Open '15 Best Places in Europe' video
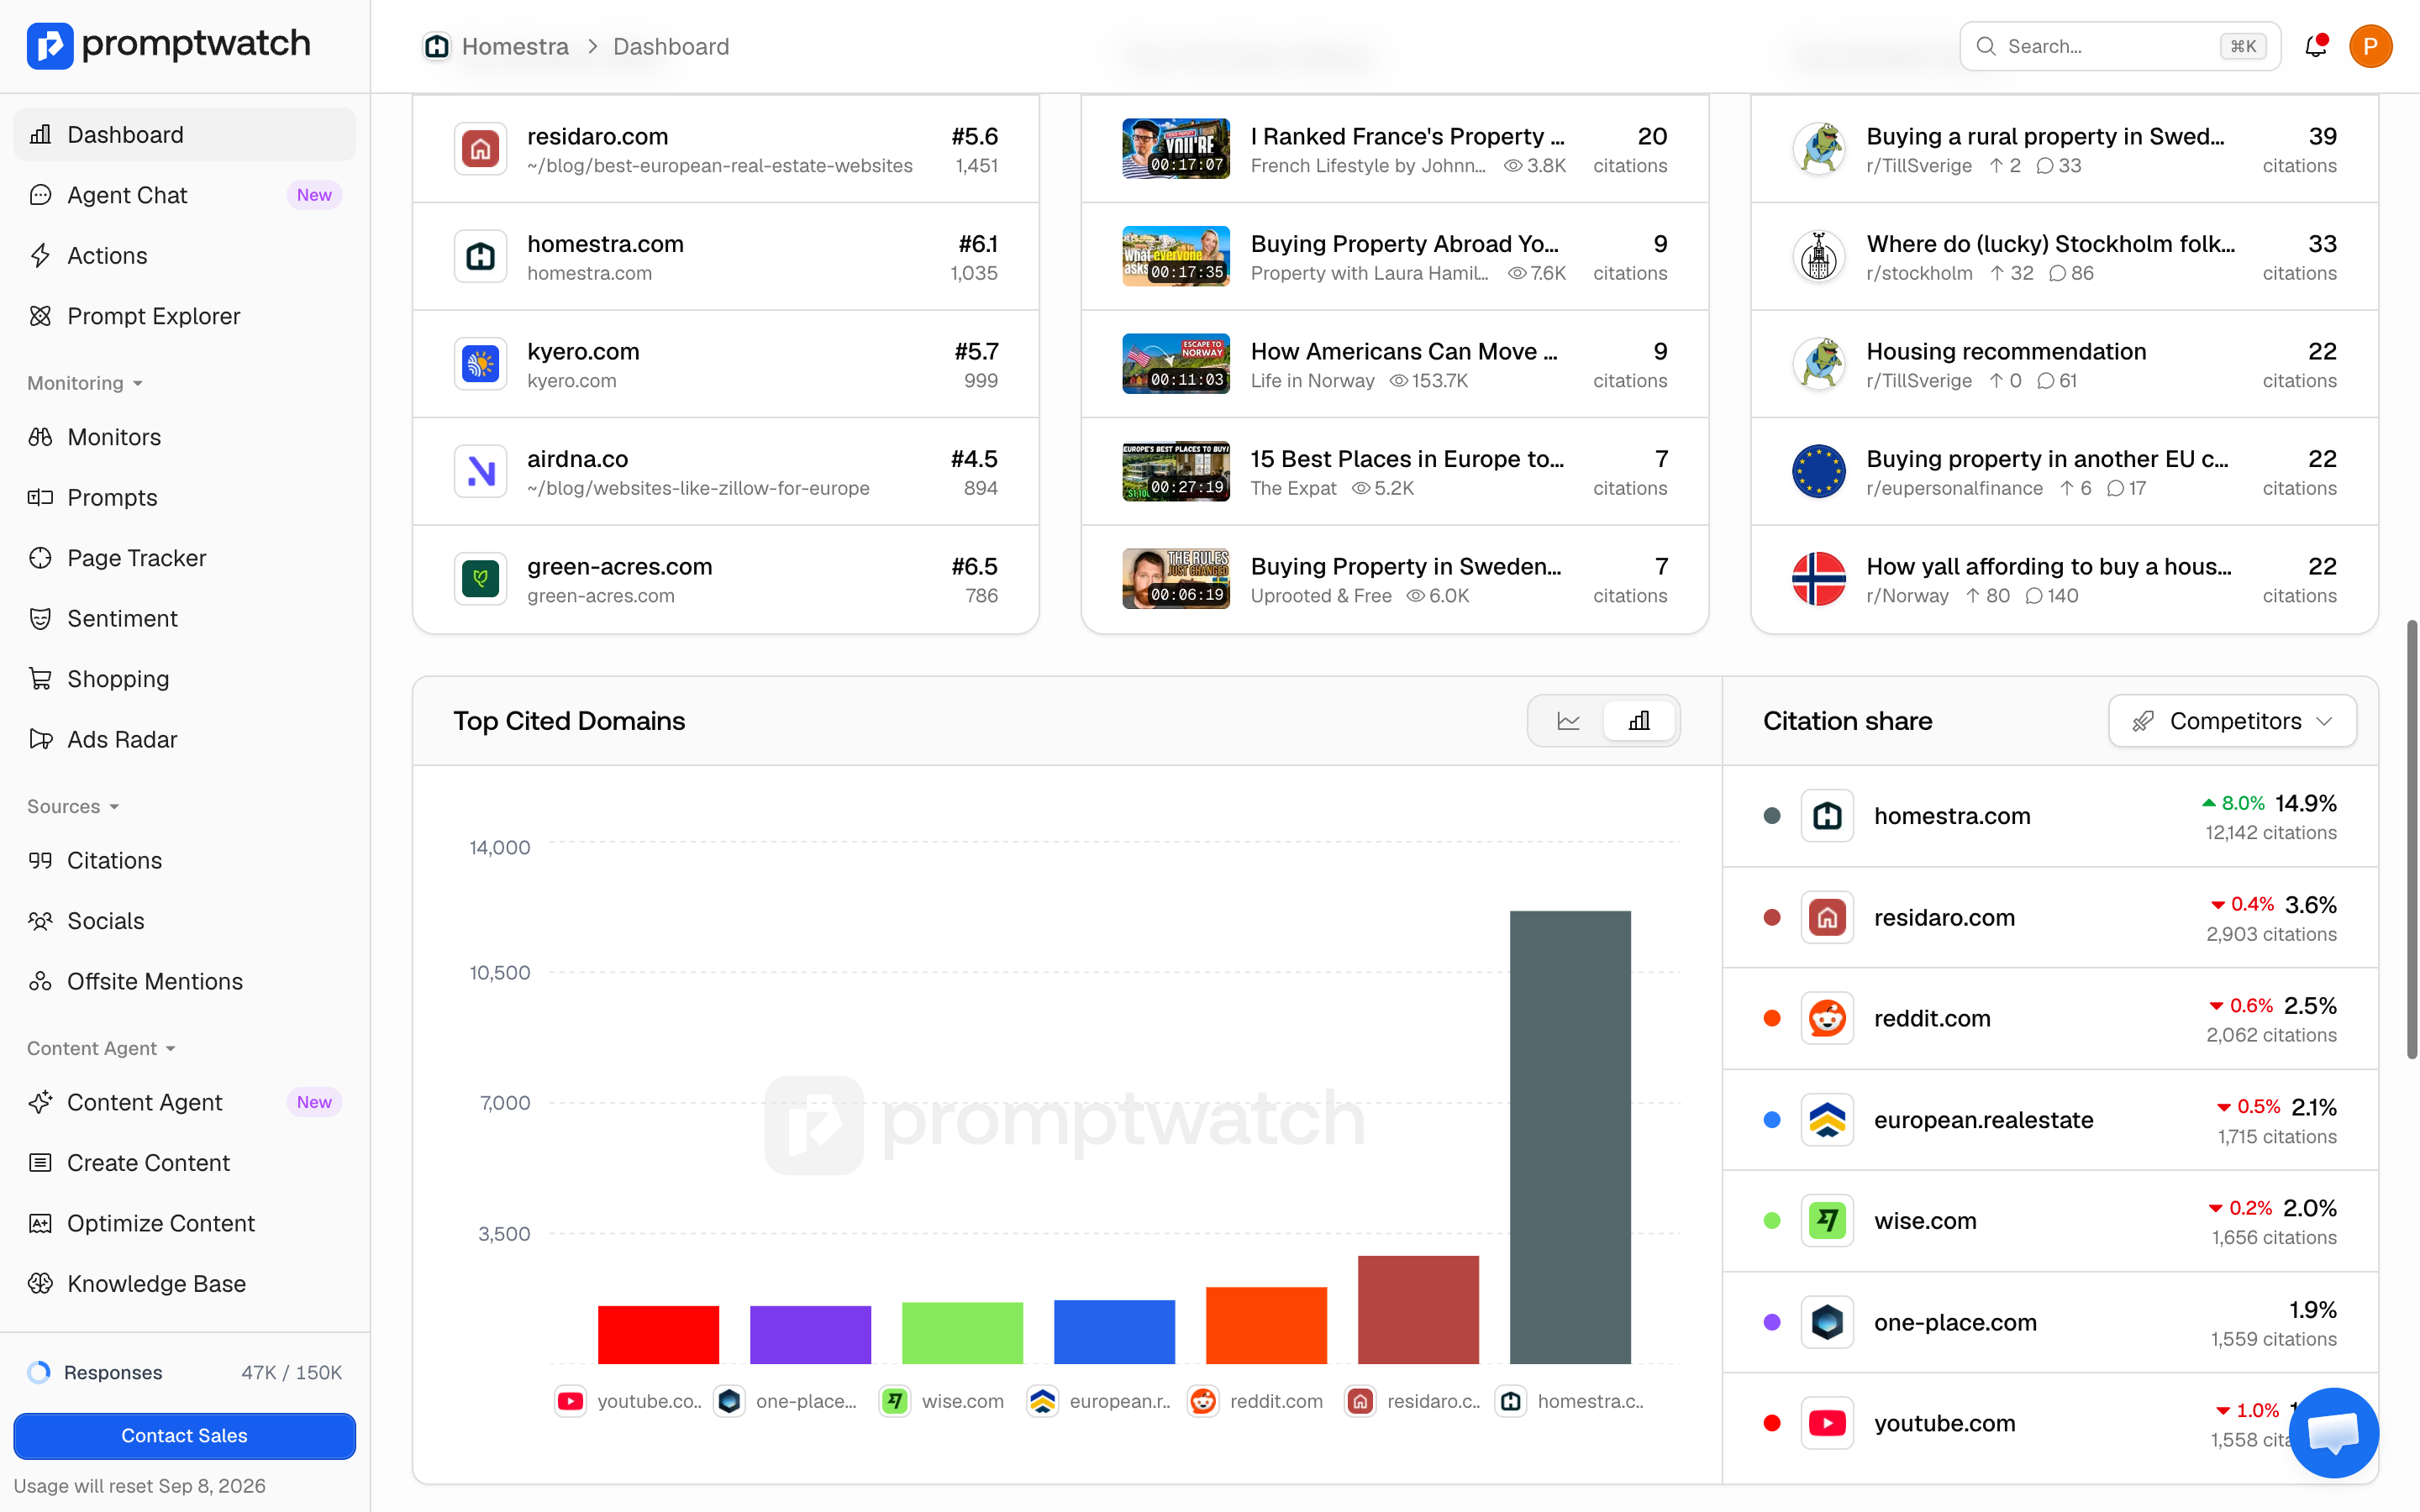Viewport: 2420px width, 1512px height. click(1395, 472)
